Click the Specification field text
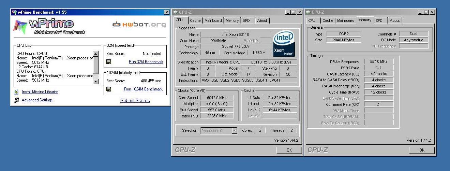The image size is (450, 171). coord(249,62)
